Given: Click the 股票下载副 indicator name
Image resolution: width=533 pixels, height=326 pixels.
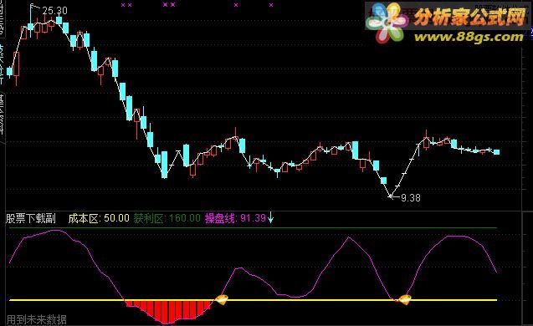Looking at the screenshot, I should pos(31,218).
